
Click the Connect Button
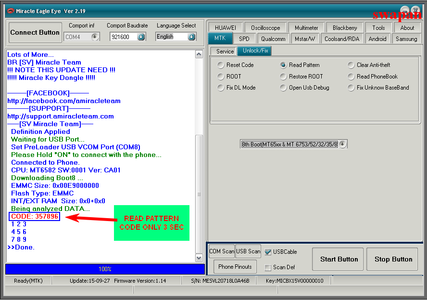click(35, 32)
